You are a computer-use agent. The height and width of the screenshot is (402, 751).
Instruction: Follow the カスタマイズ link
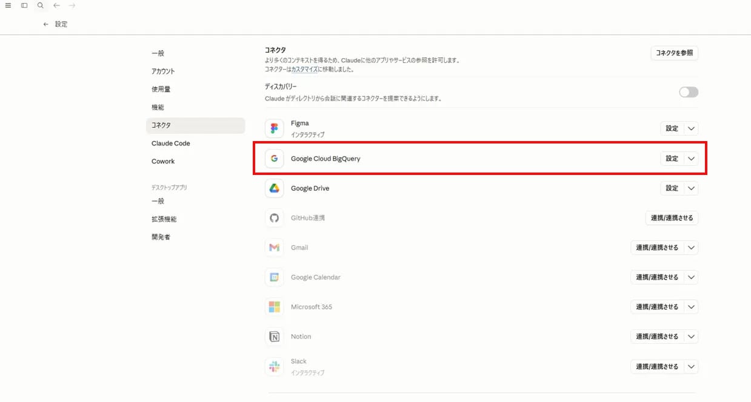(x=305, y=70)
